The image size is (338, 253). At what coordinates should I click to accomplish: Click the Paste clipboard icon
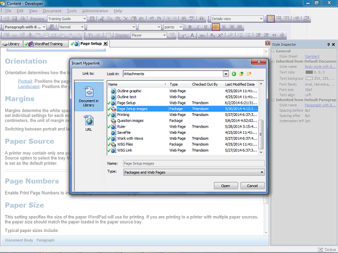pos(118,19)
